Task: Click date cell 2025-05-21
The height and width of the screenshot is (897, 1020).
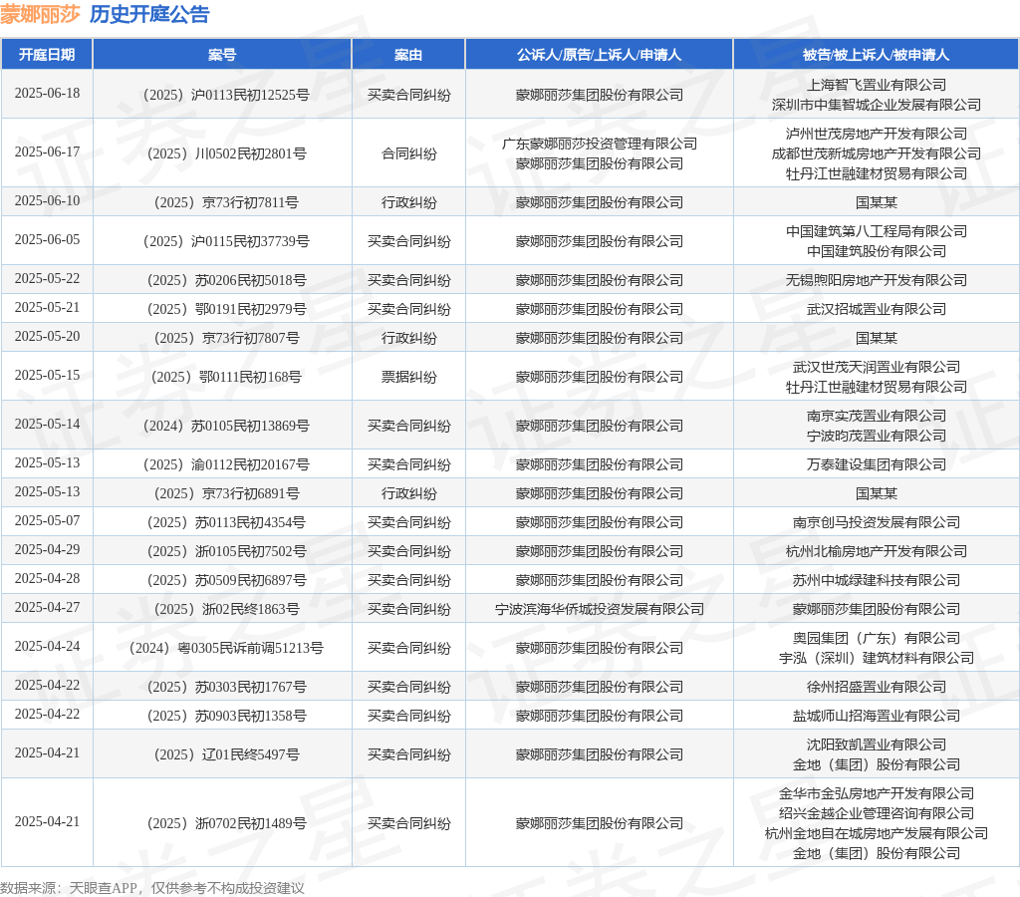Action: [x=47, y=307]
